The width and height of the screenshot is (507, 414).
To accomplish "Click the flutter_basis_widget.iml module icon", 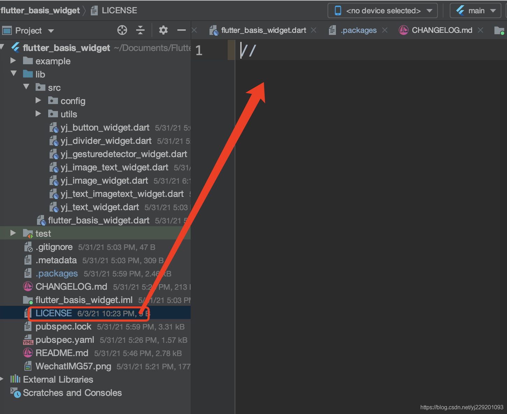I will (x=28, y=300).
